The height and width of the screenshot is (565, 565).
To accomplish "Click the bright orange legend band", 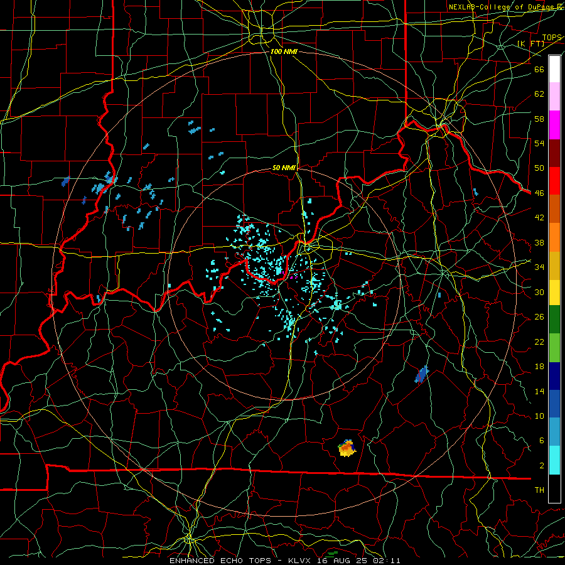I will coord(554,237).
